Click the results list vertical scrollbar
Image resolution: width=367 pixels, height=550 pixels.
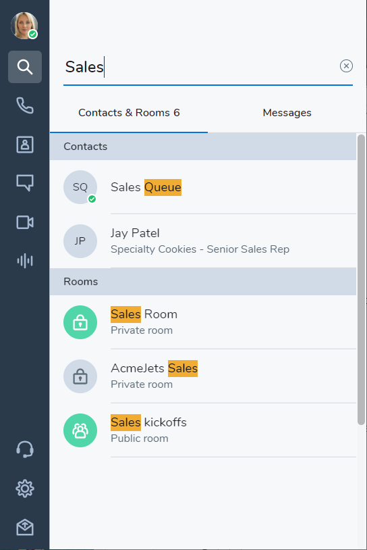tap(361, 280)
